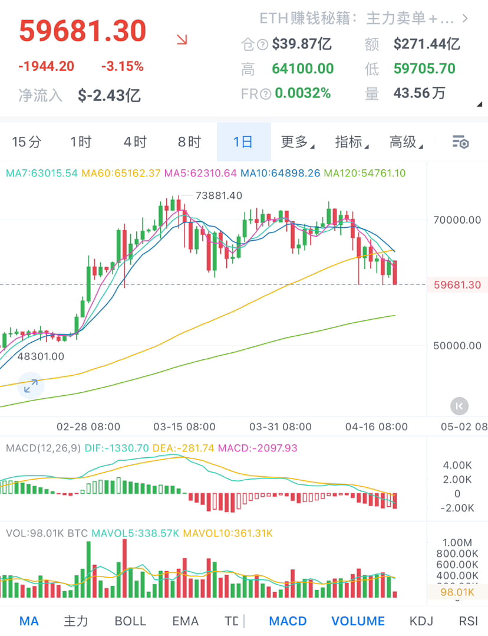
Task: Click the red price decline arrow
Action: tap(183, 39)
